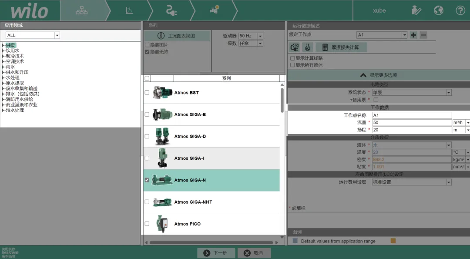Click the 工作点名称 A1 input field
The width and height of the screenshot is (470, 259).
pyautogui.click(x=412, y=115)
